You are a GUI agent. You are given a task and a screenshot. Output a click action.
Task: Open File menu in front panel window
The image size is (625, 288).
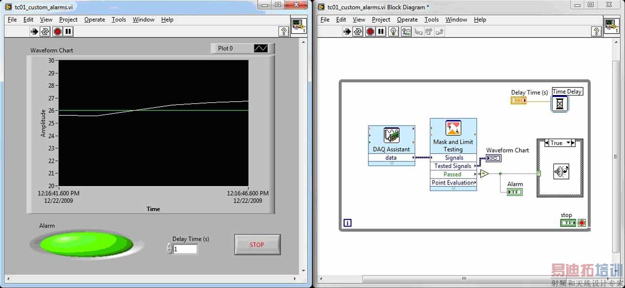(x=12, y=20)
